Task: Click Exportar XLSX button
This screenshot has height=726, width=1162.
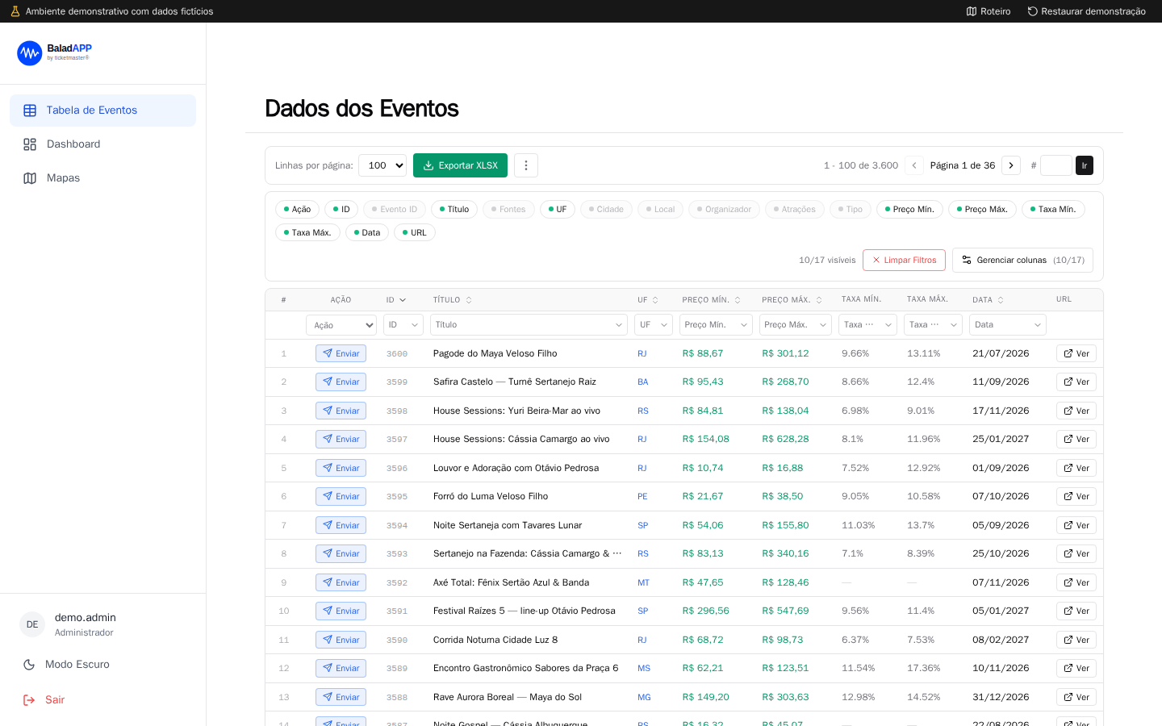Action: (x=460, y=165)
